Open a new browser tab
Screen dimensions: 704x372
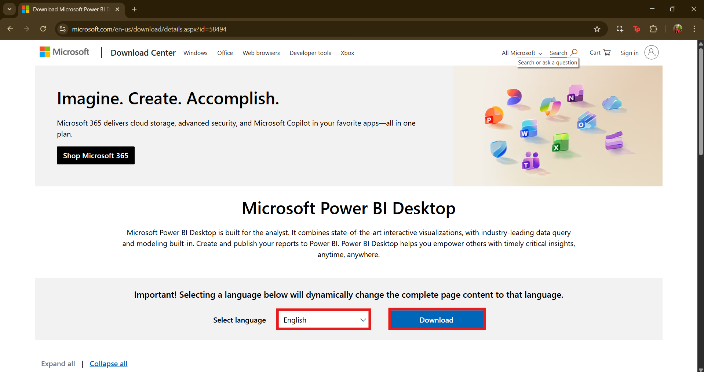pos(134,9)
